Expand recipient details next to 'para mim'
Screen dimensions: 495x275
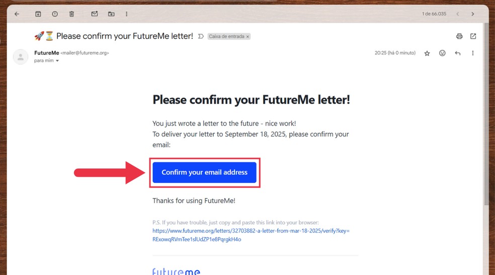57,60
